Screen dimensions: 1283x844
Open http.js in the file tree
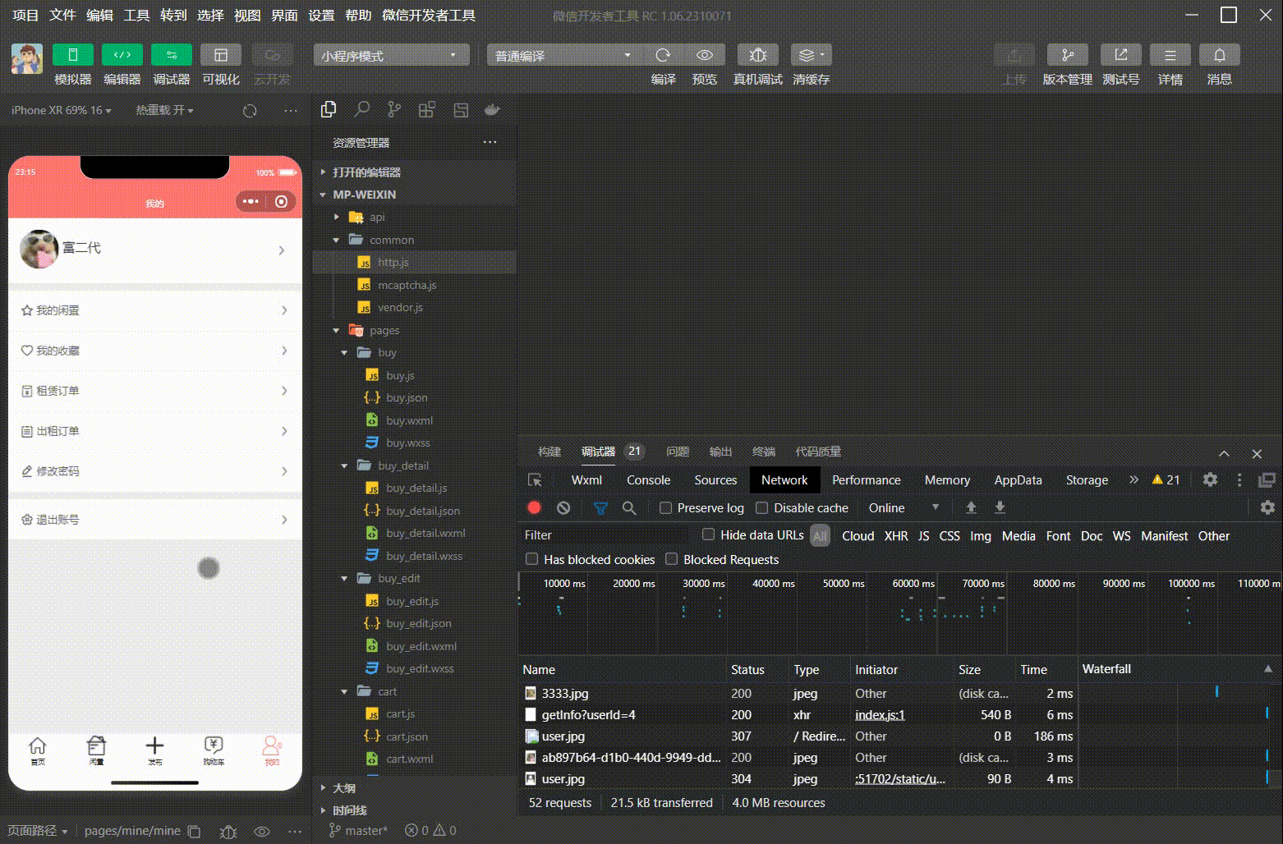[x=414, y=262]
